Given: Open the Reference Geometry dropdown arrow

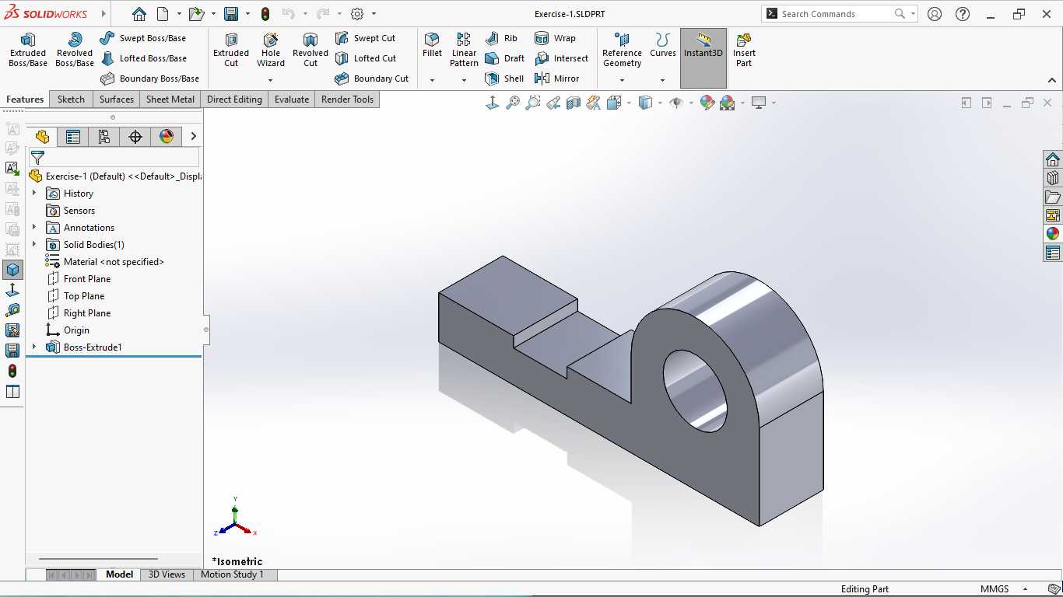Looking at the screenshot, I should pos(622,80).
